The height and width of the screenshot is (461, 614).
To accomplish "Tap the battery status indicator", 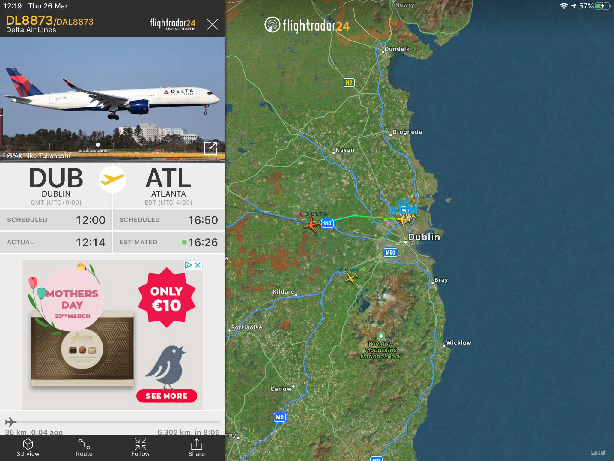I will point(603,6).
